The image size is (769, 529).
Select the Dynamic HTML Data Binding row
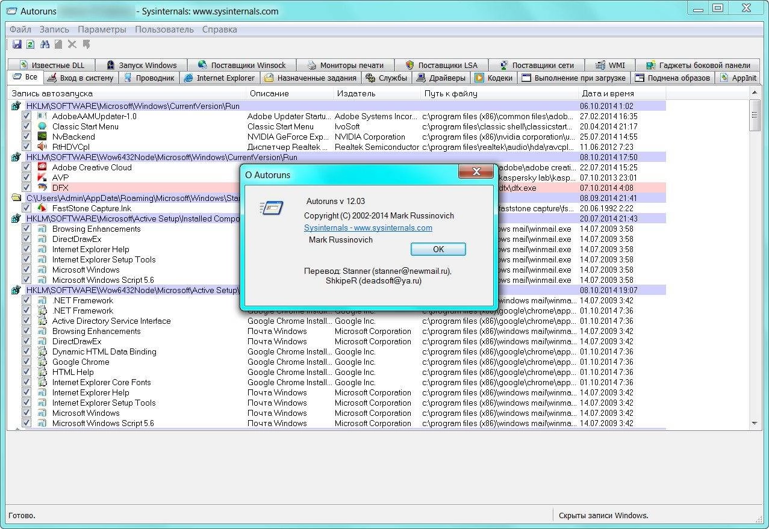[x=337, y=351]
